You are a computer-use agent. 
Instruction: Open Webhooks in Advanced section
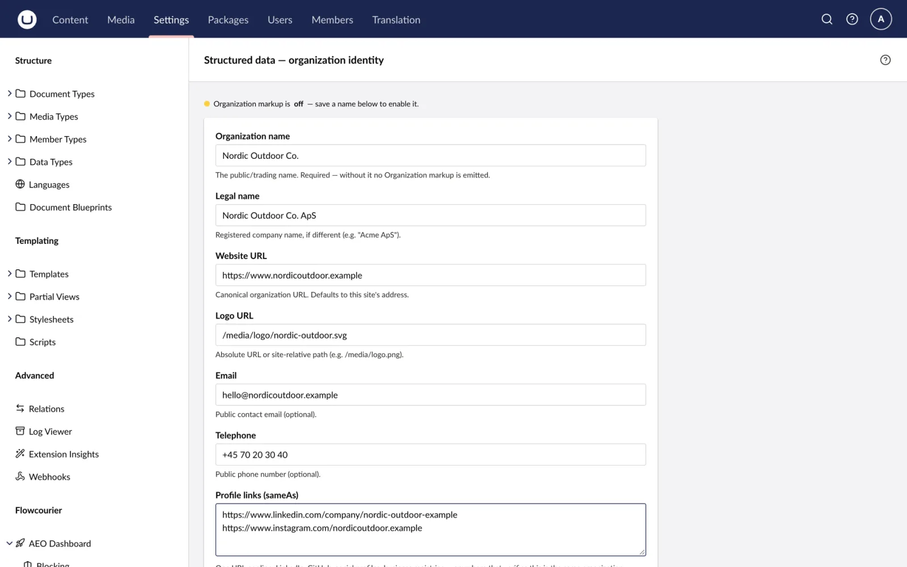[x=50, y=477]
